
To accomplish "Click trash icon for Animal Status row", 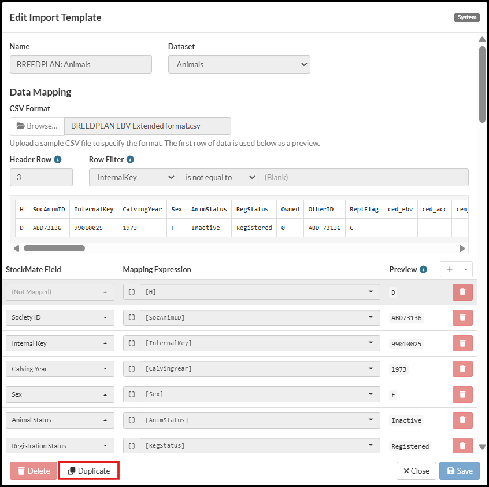I will click(x=462, y=420).
